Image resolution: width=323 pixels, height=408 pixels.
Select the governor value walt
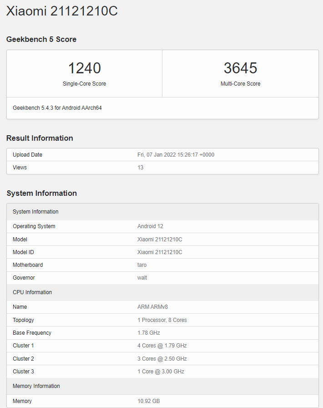142,278
